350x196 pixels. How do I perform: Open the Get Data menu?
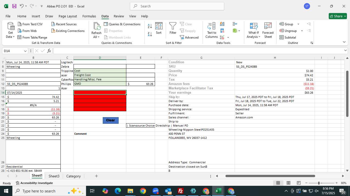pos(11,30)
